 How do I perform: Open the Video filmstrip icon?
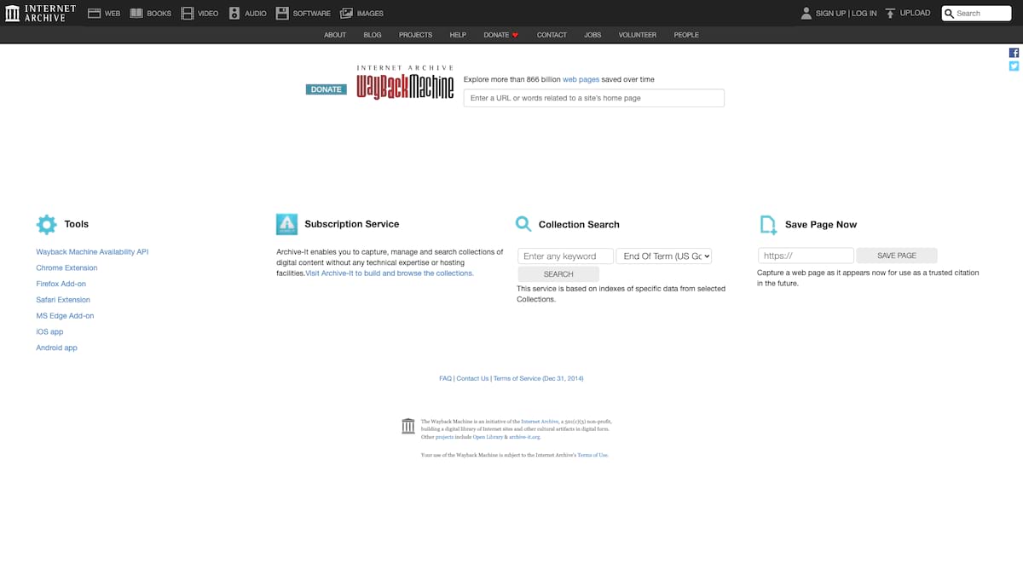click(x=188, y=14)
